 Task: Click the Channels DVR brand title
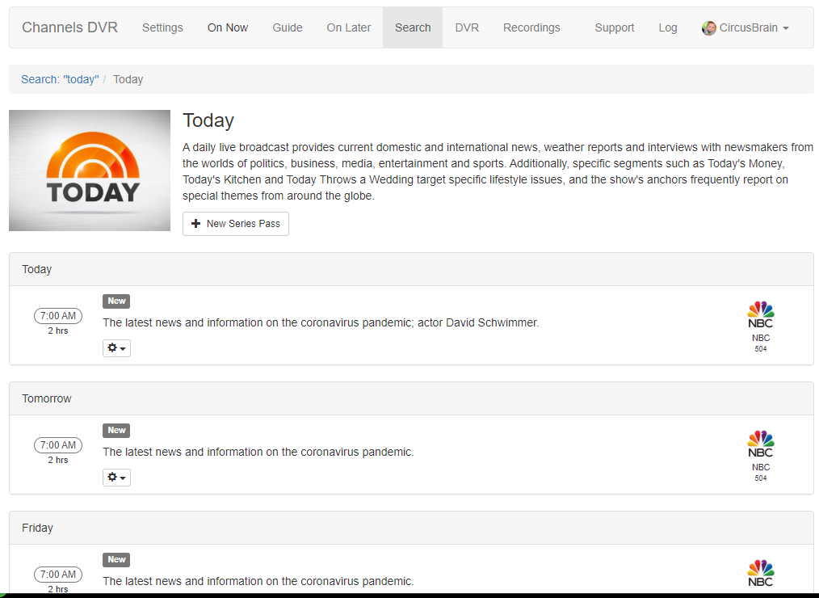(x=69, y=27)
